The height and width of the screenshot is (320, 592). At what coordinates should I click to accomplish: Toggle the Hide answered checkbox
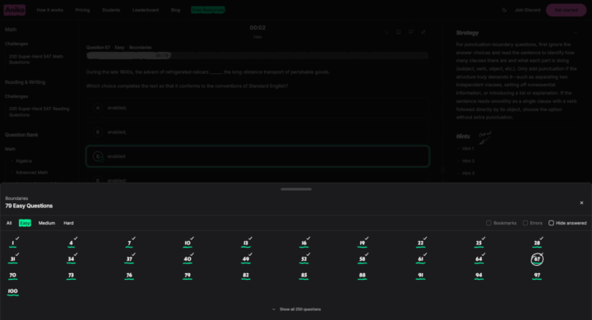click(x=551, y=223)
